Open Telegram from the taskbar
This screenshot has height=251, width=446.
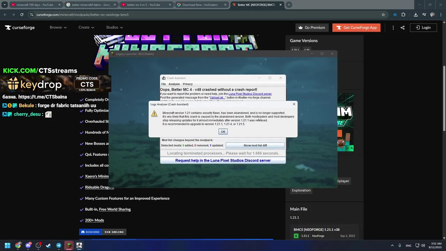[59, 245]
